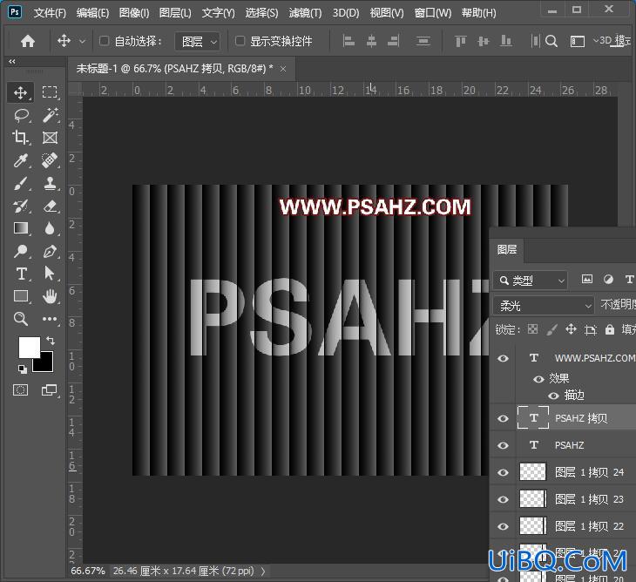This screenshot has height=582, width=636.
Task: Click the Home button in options bar
Action: click(28, 41)
